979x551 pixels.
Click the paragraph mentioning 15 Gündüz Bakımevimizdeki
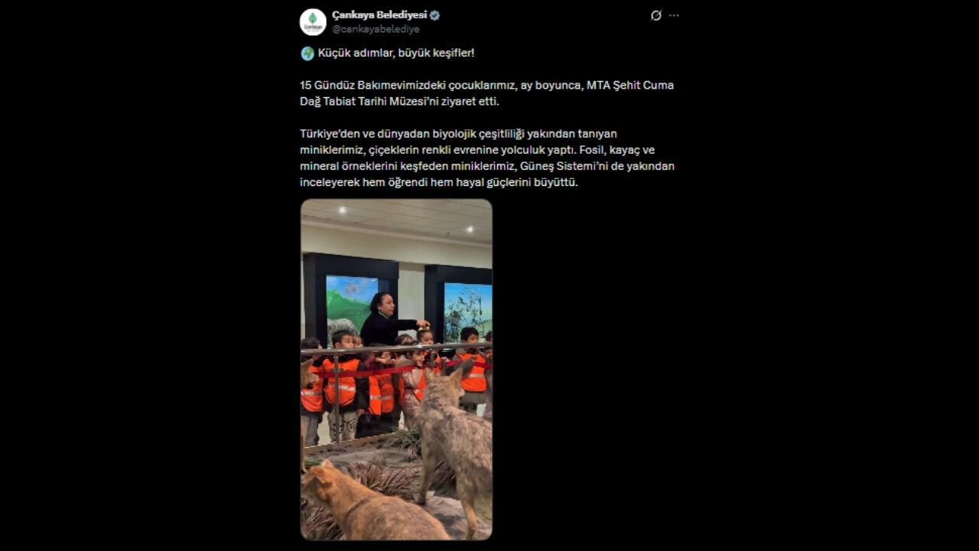pos(487,93)
